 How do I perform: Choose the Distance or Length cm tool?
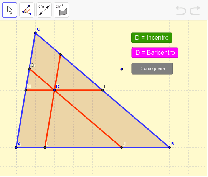[x=44, y=10]
